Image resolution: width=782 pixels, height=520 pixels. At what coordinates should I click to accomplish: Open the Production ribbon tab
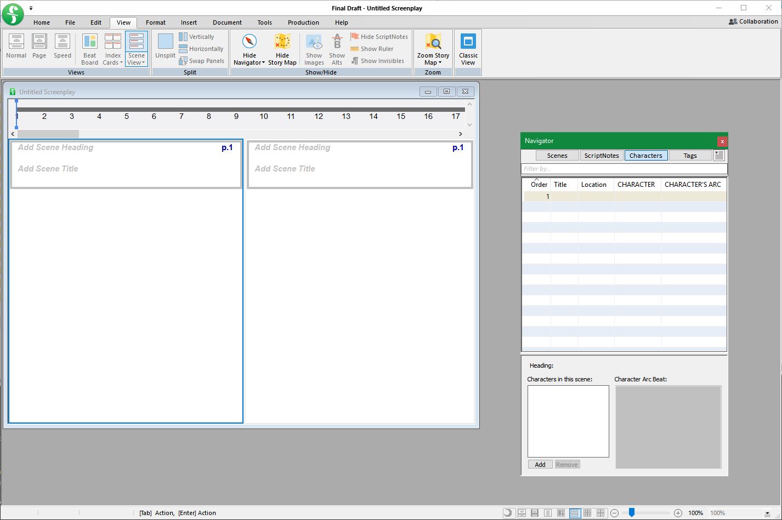[303, 22]
